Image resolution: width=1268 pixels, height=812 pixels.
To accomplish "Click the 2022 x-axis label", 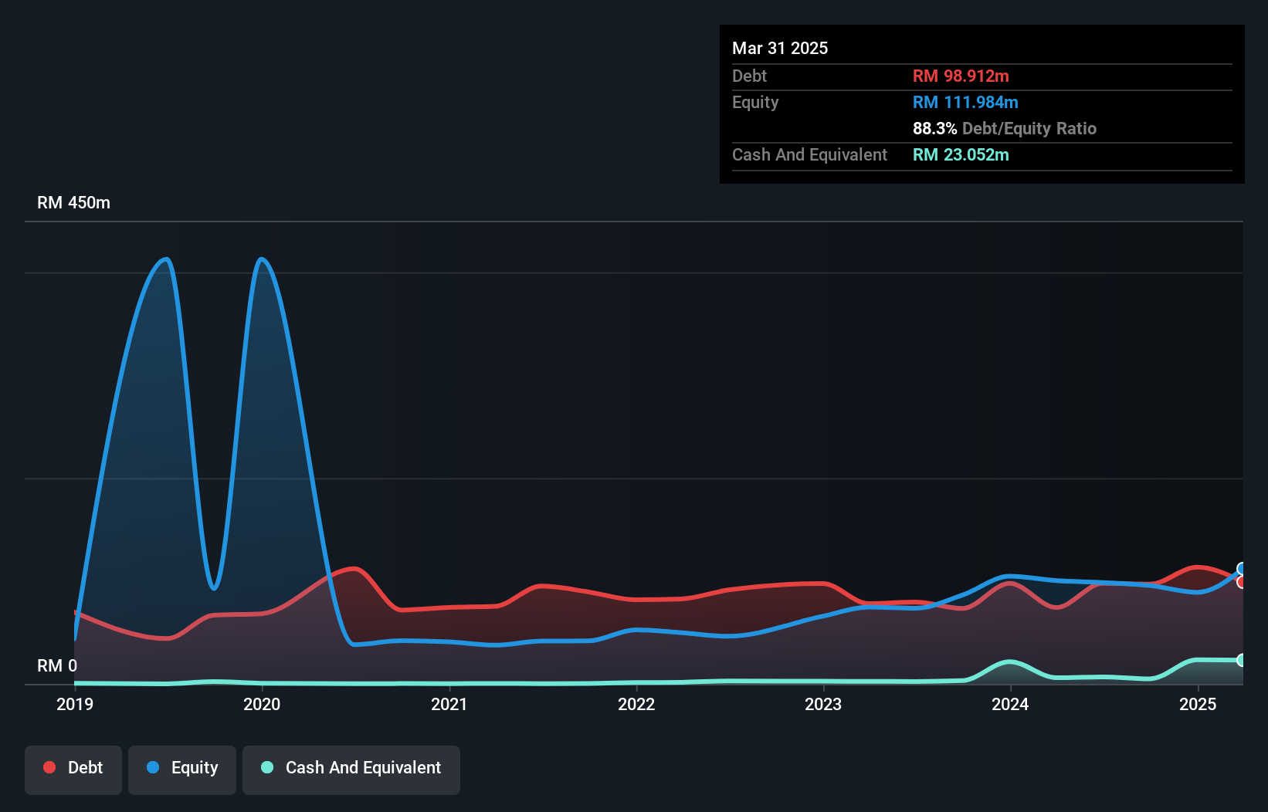I will [636, 704].
